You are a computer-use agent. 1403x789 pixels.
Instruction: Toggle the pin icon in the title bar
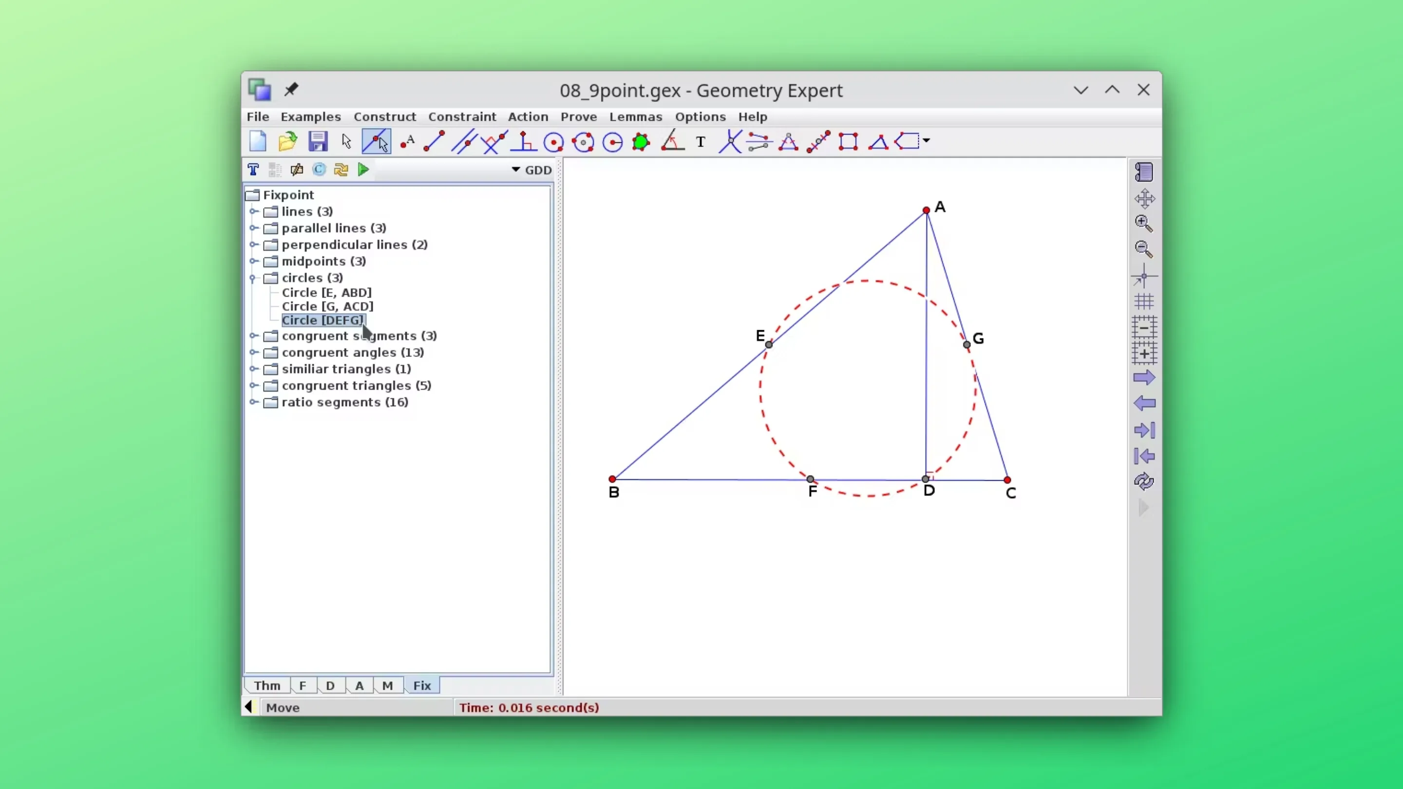[x=291, y=89]
